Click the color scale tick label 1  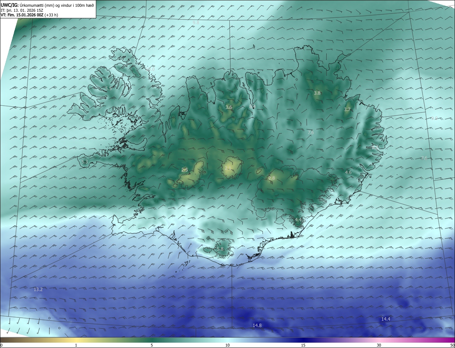click(x=76, y=345)
